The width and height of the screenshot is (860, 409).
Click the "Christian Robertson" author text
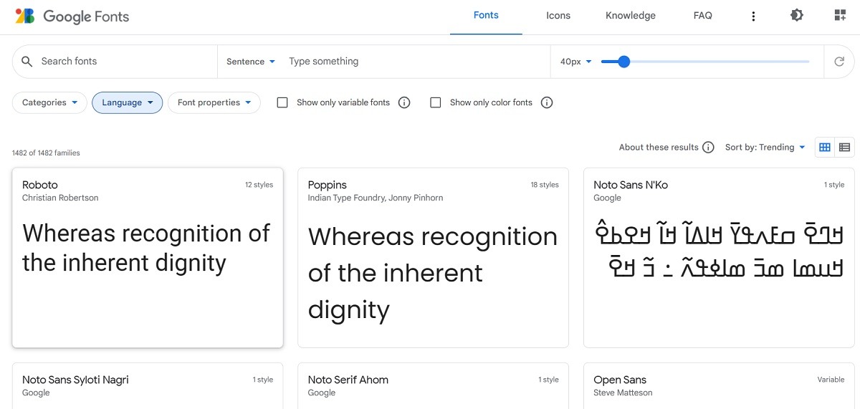60,198
